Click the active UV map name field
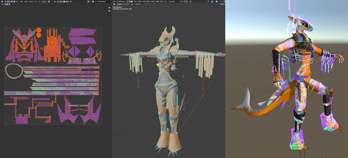The image size is (348, 158). pyautogui.click(x=103, y=2)
